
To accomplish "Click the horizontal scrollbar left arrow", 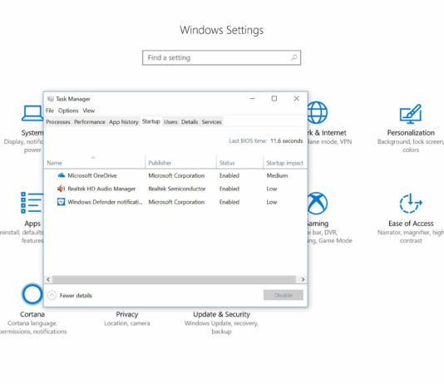I will (48, 279).
